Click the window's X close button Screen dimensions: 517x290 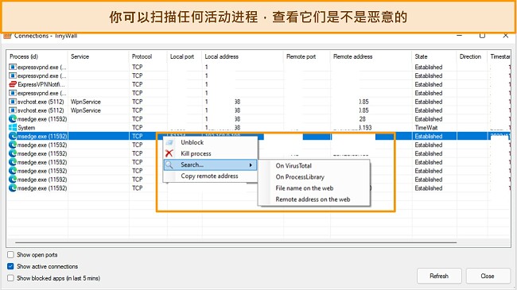point(505,36)
